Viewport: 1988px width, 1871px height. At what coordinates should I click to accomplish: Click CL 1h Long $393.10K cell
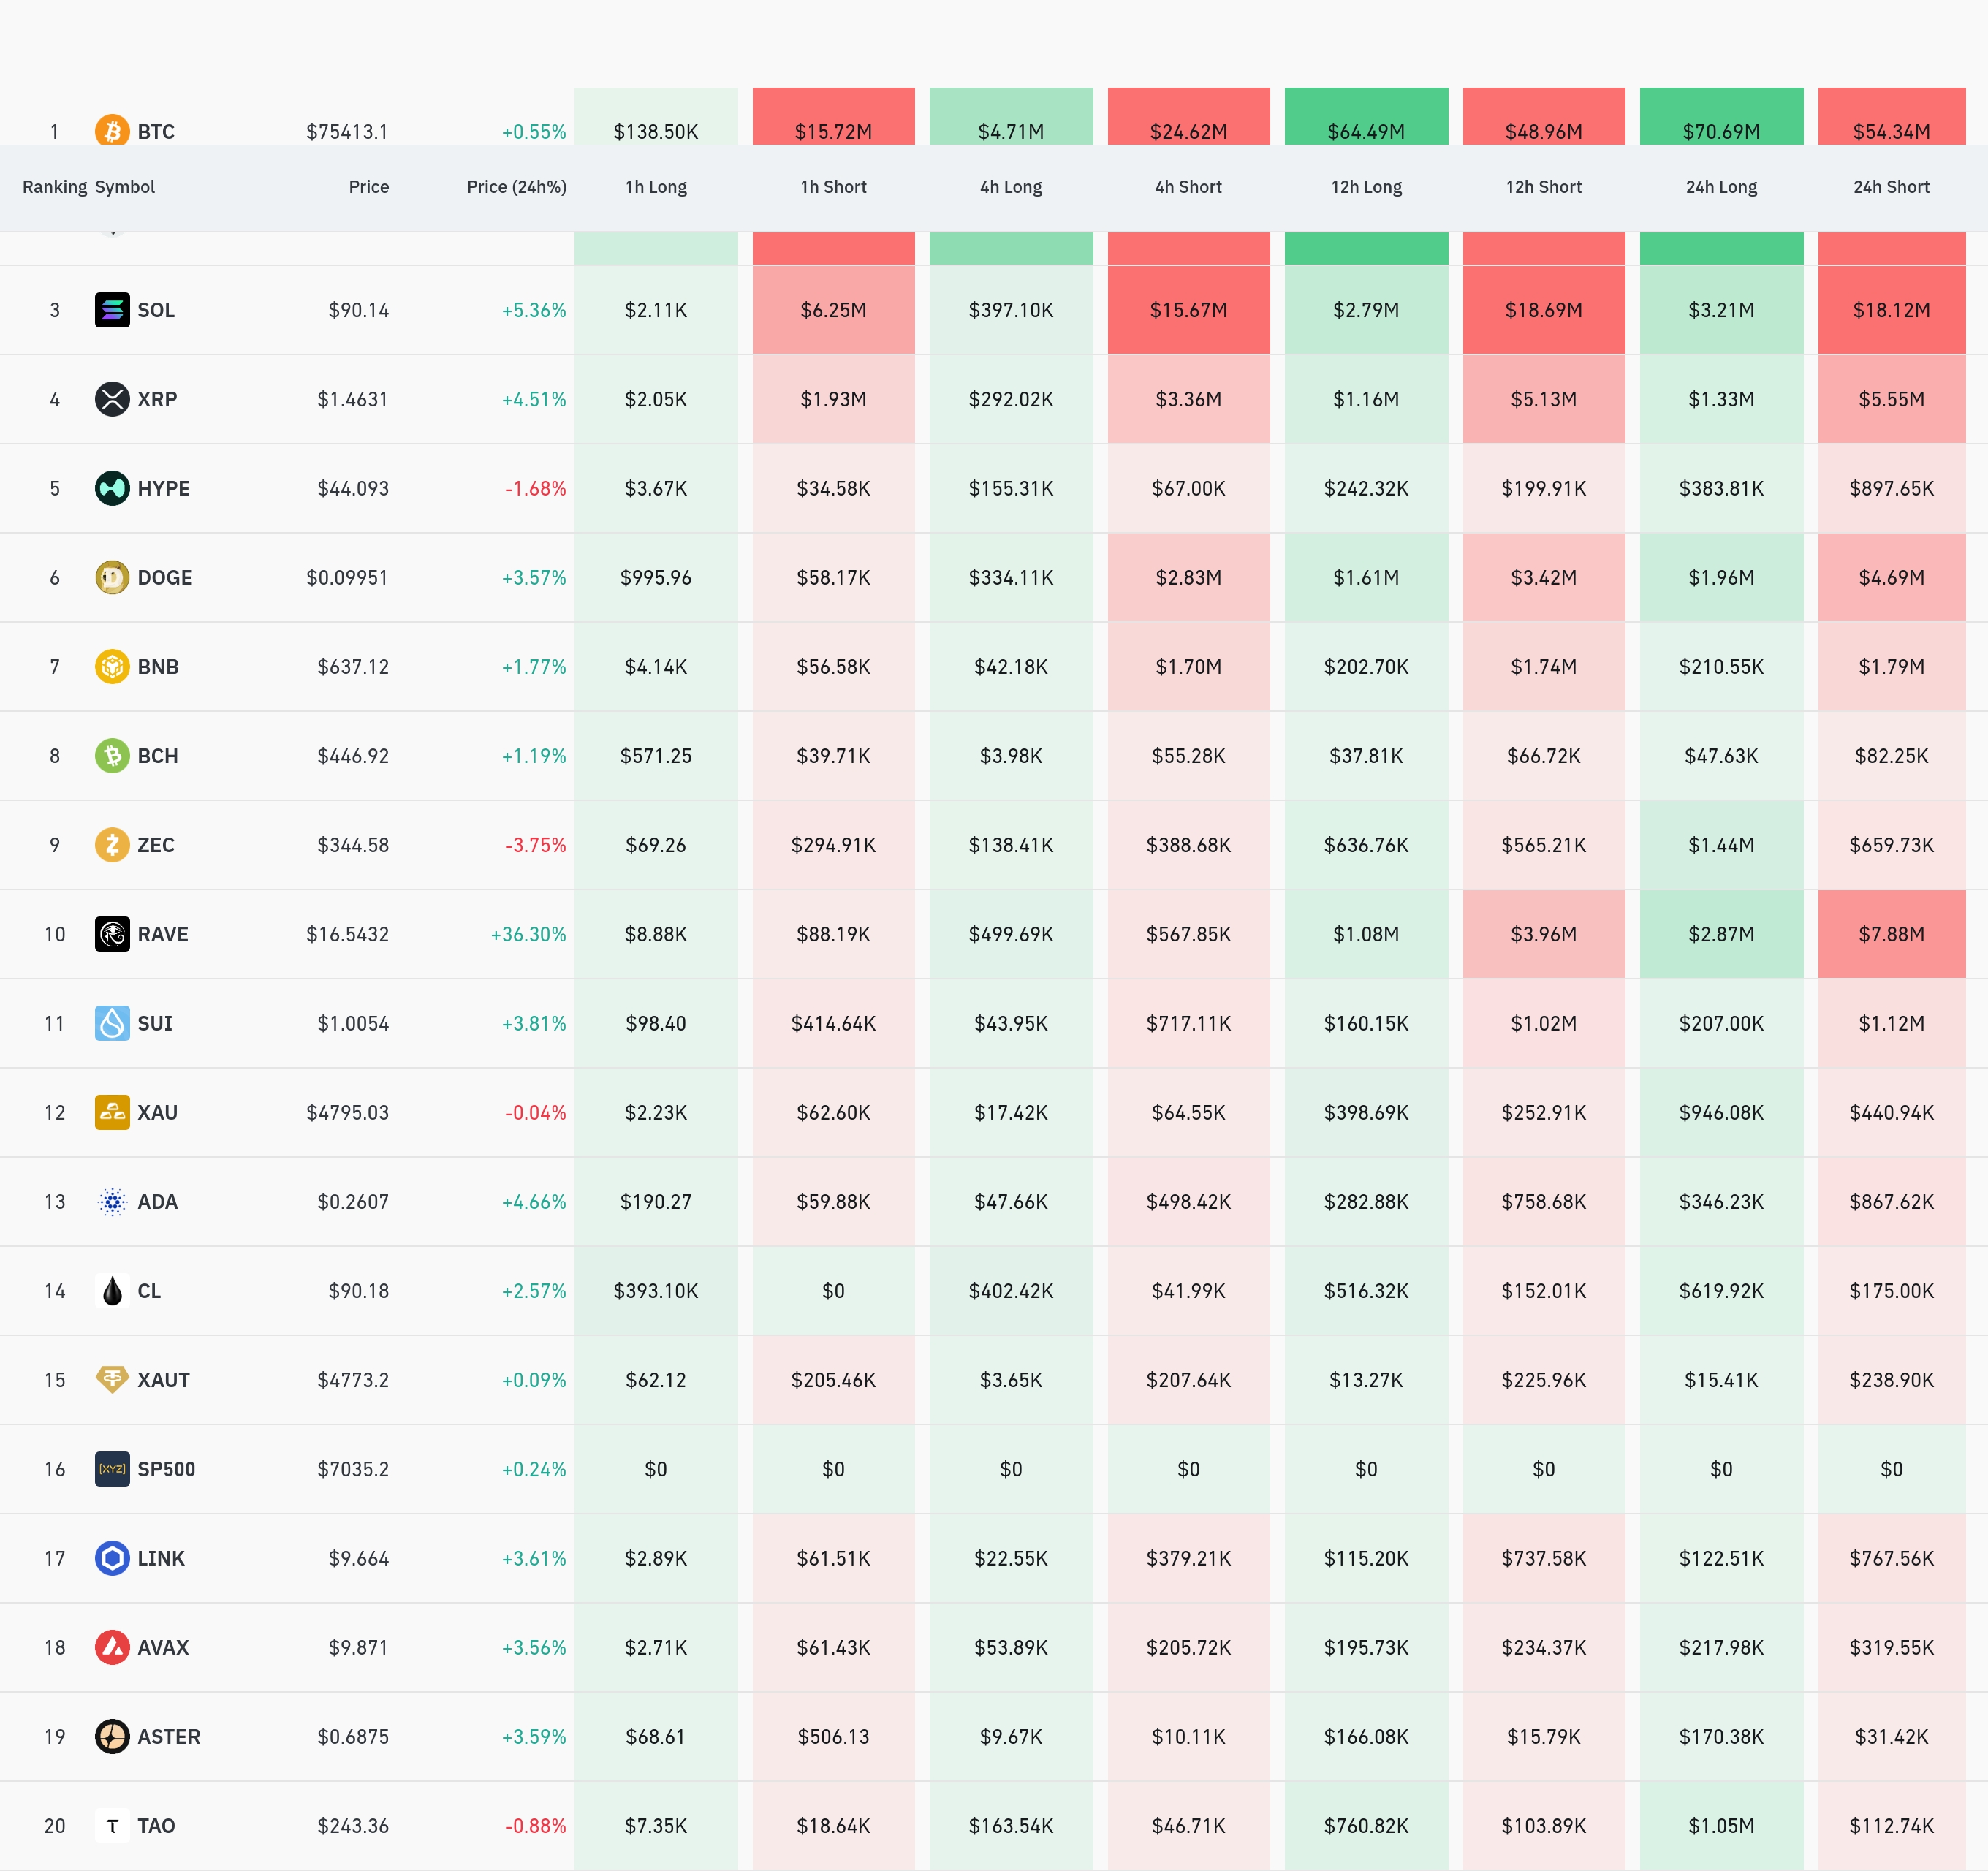656,1290
